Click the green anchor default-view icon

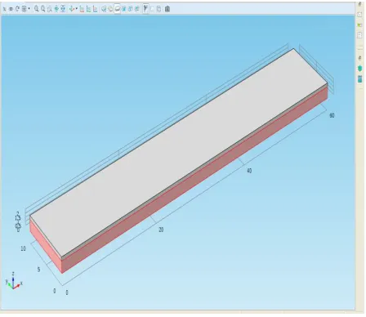(72, 9)
